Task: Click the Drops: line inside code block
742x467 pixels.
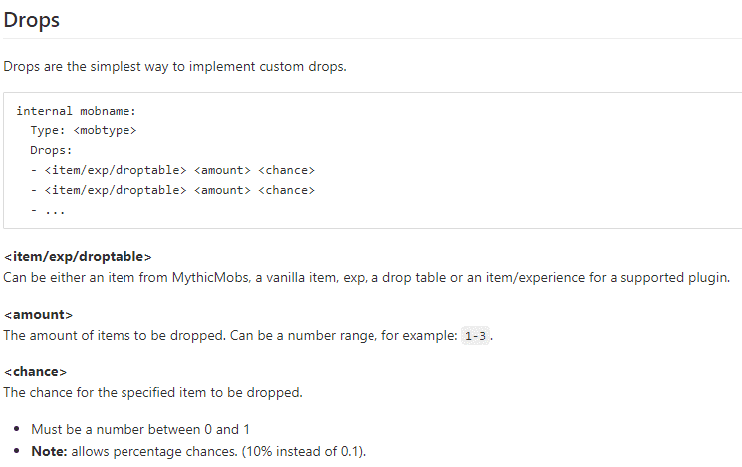Action: pyautogui.click(x=51, y=150)
